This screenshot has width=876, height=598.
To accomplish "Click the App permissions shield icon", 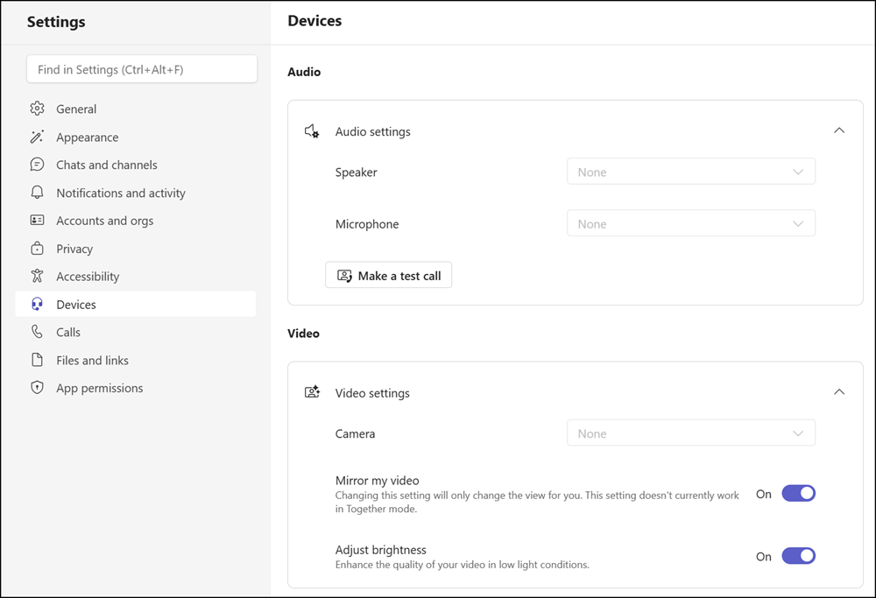I will [x=37, y=388].
